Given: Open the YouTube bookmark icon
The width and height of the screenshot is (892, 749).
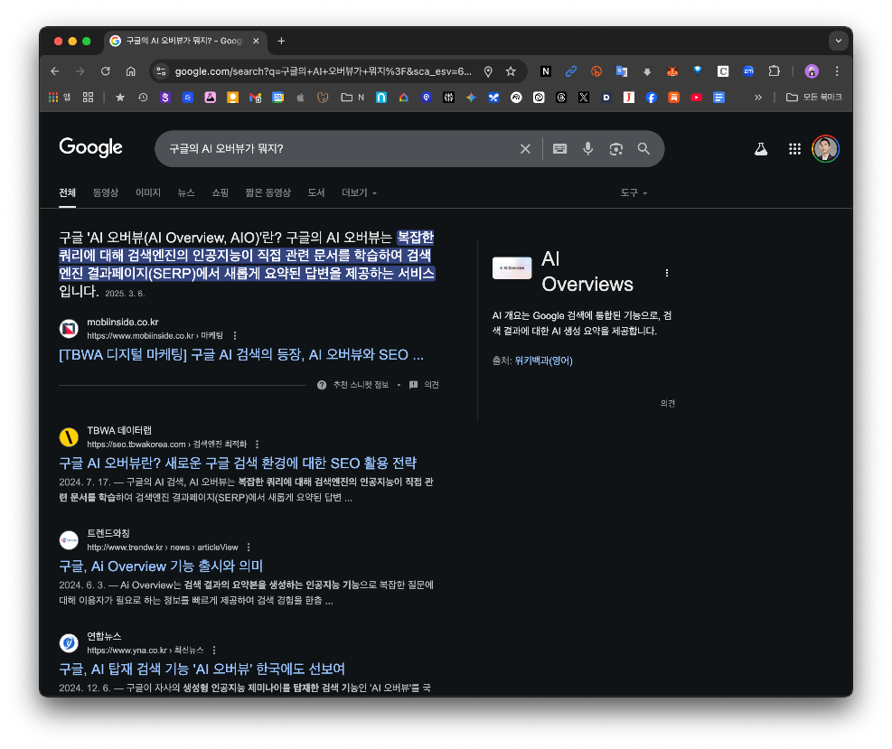Looking at the screenshot, I should (x=696, y=98).
